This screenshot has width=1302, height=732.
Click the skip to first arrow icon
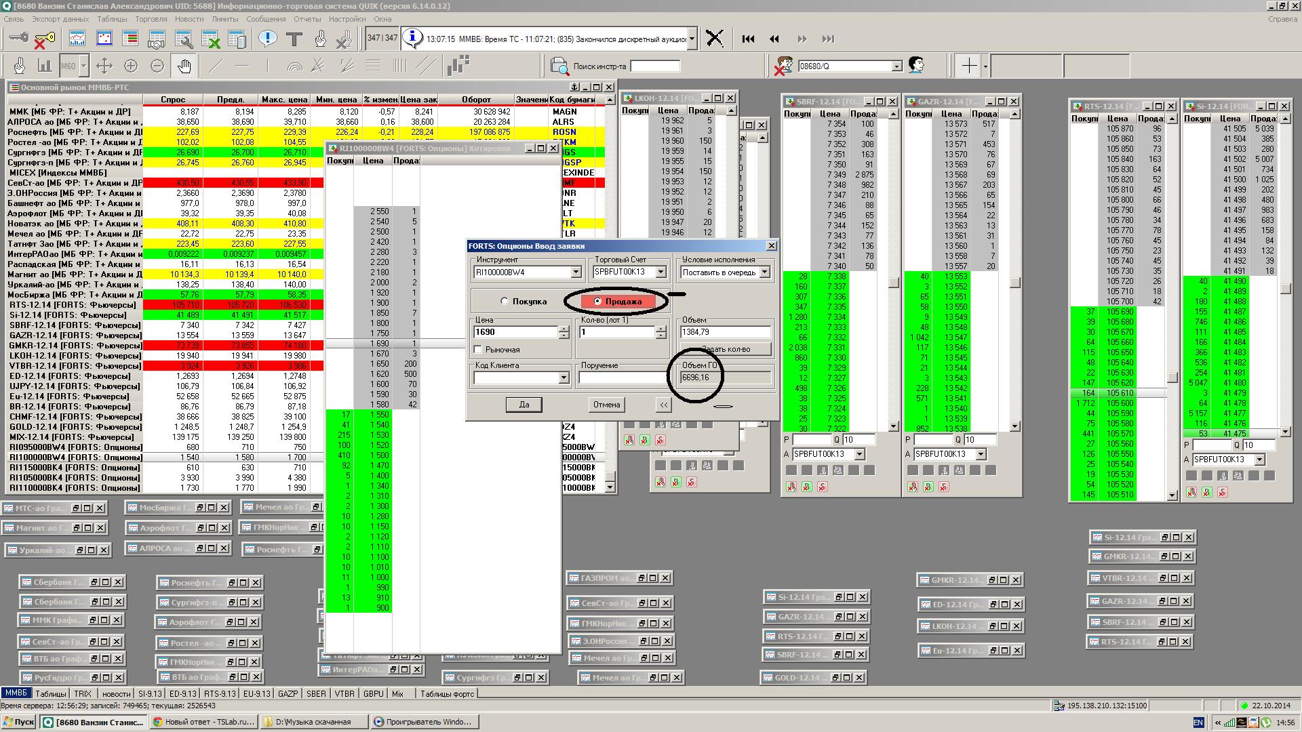tap(748, 39)
